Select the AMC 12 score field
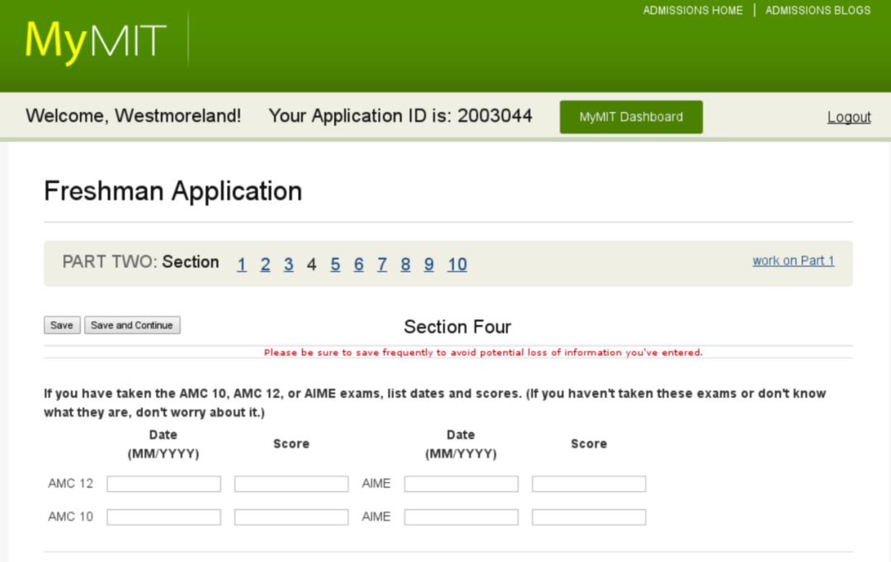 coord(291,484)
